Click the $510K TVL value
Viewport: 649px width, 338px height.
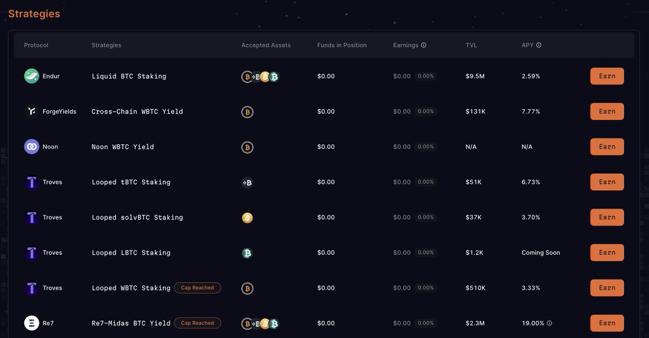pyautogui.click(x=475, y=288)
